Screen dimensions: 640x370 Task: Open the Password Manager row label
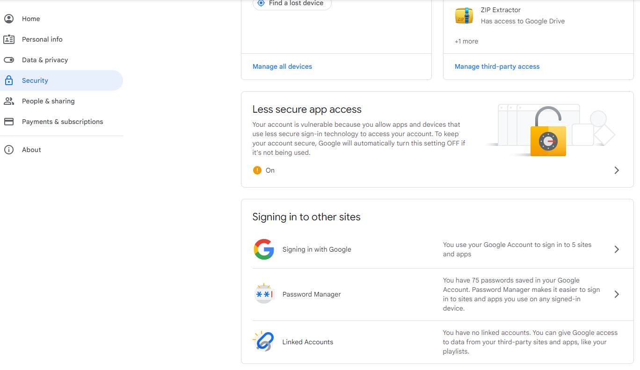312,294
